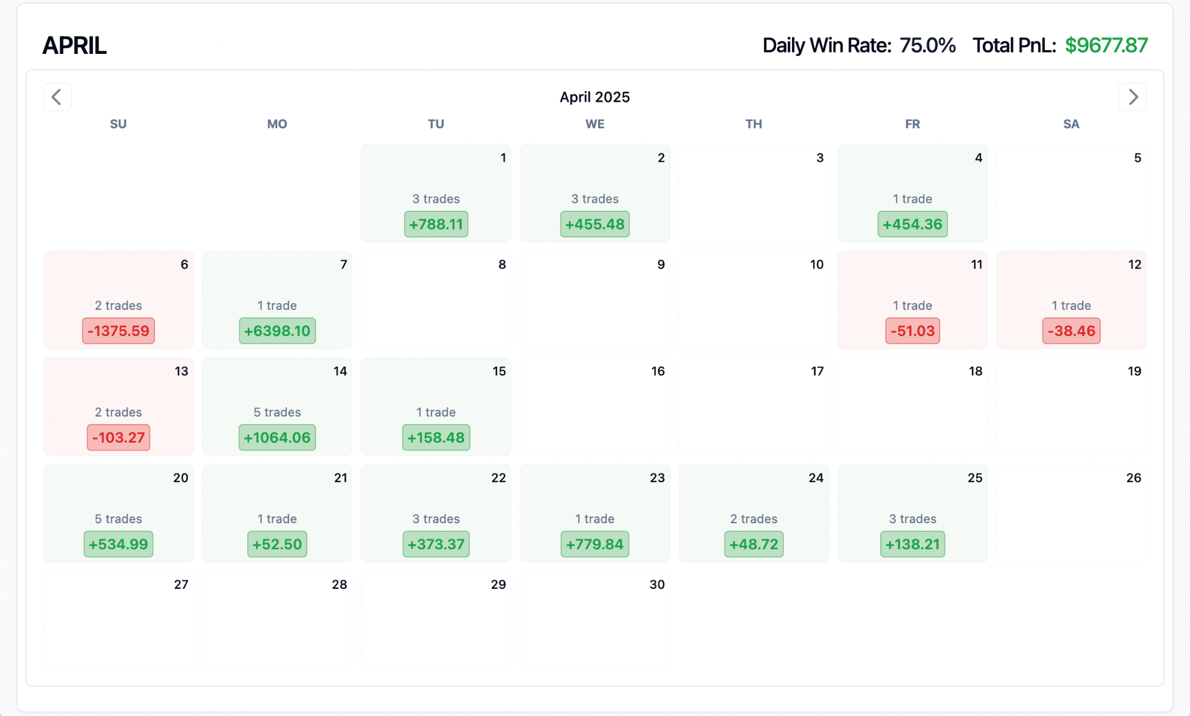Screen dimensions: 1190x716
Task: Click the -1375.59 loss badge
Action: click(118, 331)
